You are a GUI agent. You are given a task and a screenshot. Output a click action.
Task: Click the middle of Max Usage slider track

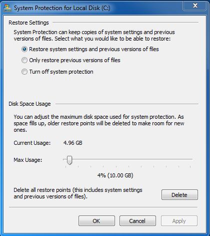(x=128, y=159)
